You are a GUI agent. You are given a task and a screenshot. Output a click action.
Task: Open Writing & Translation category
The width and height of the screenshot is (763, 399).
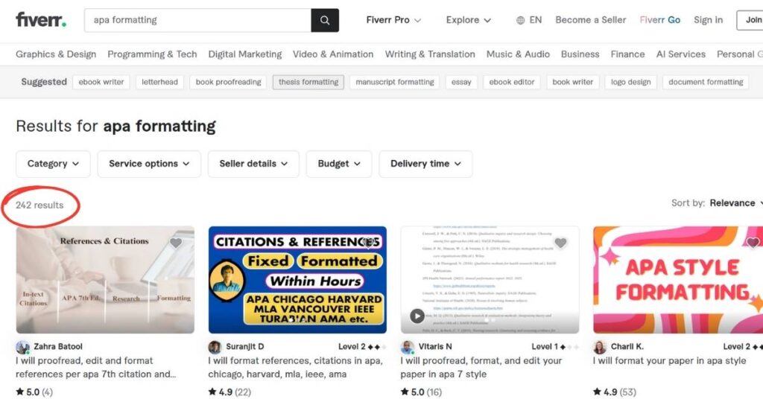430,54
